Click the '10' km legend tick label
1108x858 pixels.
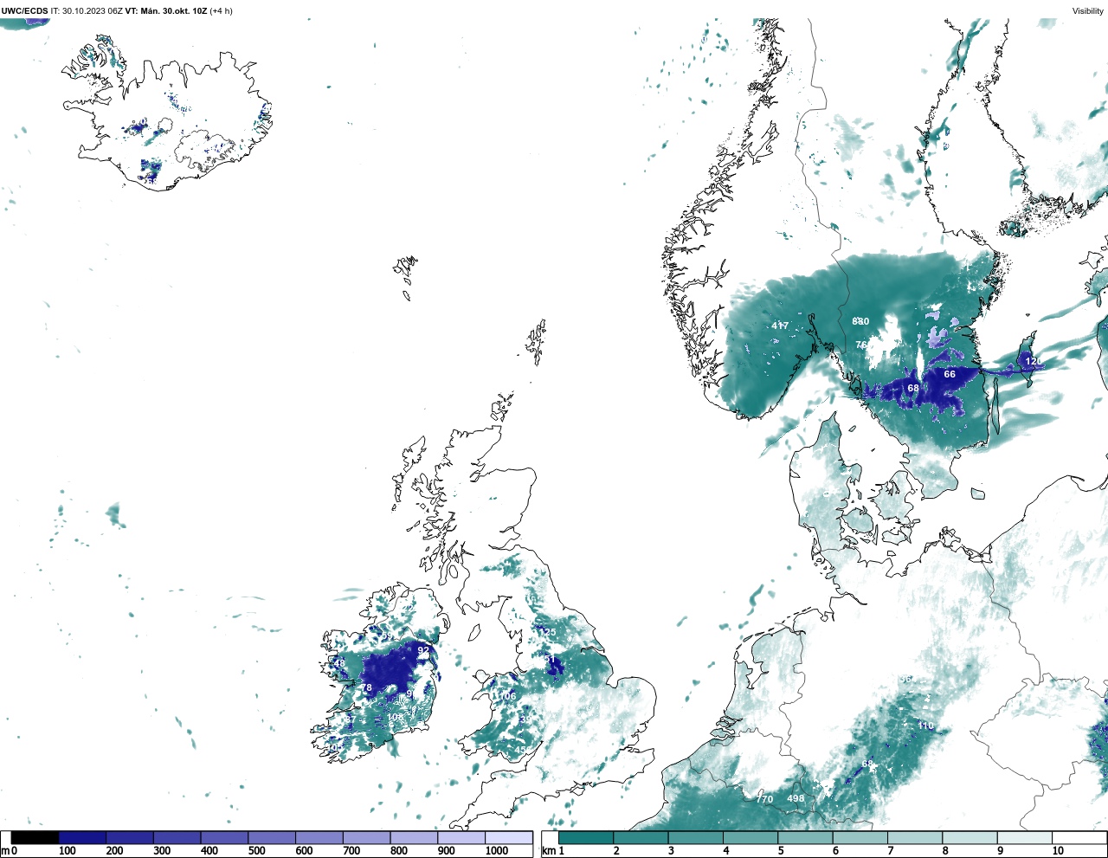pos(1058,851)
